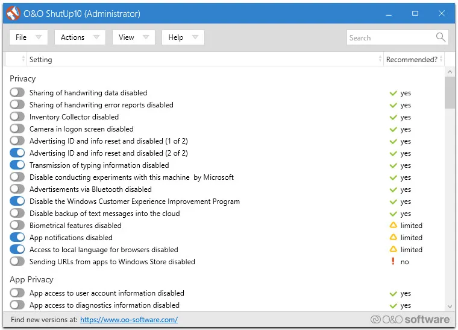
Task: Open the Help menu
Action: coord(183,37)
